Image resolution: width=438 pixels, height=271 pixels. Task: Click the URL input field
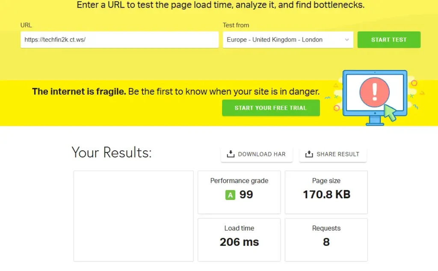[x=119, y=40]
